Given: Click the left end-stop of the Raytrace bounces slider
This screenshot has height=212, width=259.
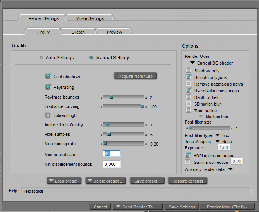Looking at the screenshot, I should click(101, 97).
